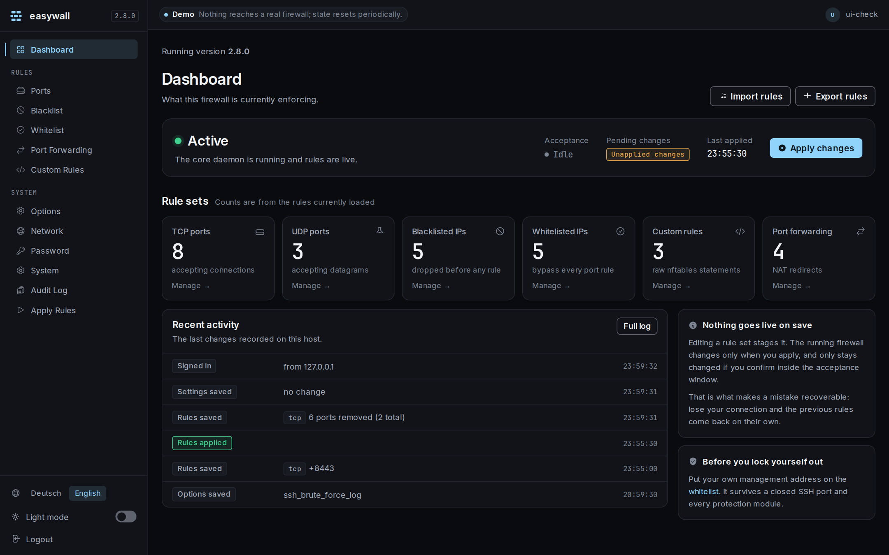Image resolution: width=889 pixels, height=555 pixels.
Task: Navigate to Port Forwarding
Action: (x=74, y=150)
